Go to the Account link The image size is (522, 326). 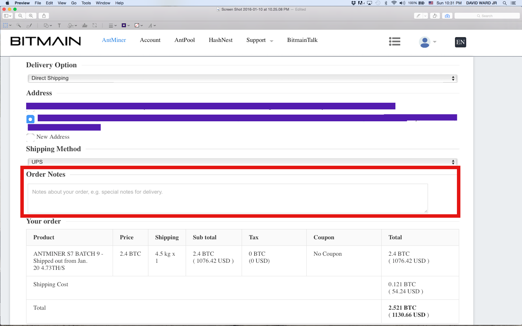click(150, 40)
